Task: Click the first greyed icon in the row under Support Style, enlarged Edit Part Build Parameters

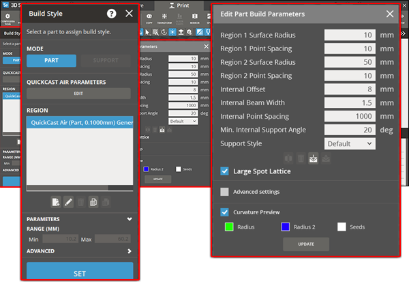Action: 288,158
